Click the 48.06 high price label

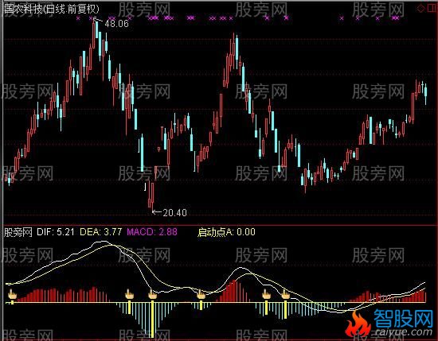pos(116,24)
